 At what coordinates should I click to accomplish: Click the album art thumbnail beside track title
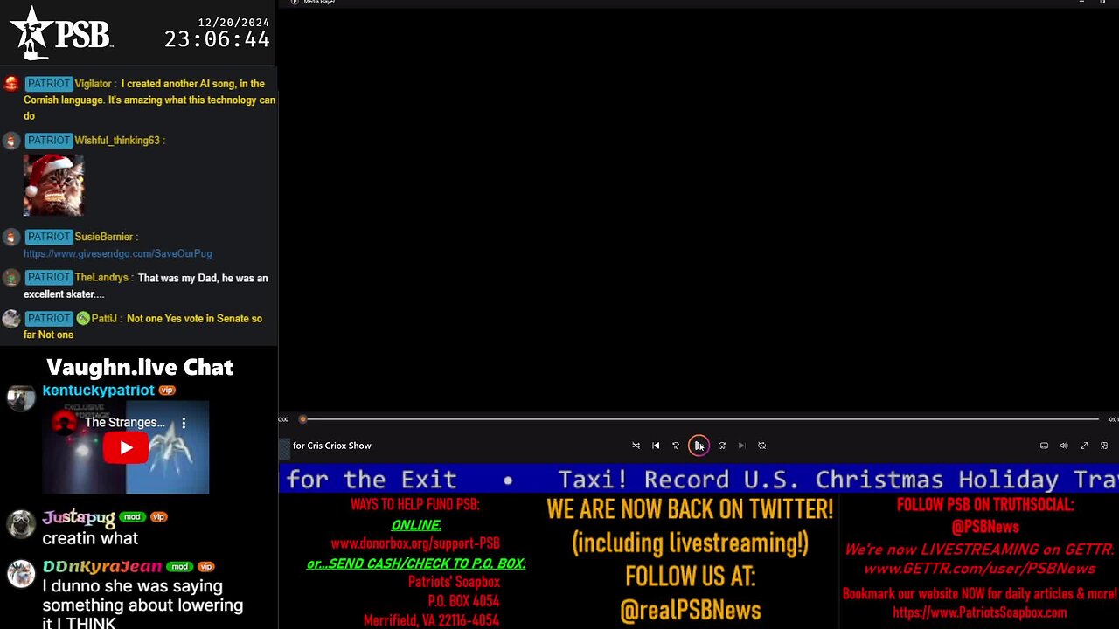(284, 447)
